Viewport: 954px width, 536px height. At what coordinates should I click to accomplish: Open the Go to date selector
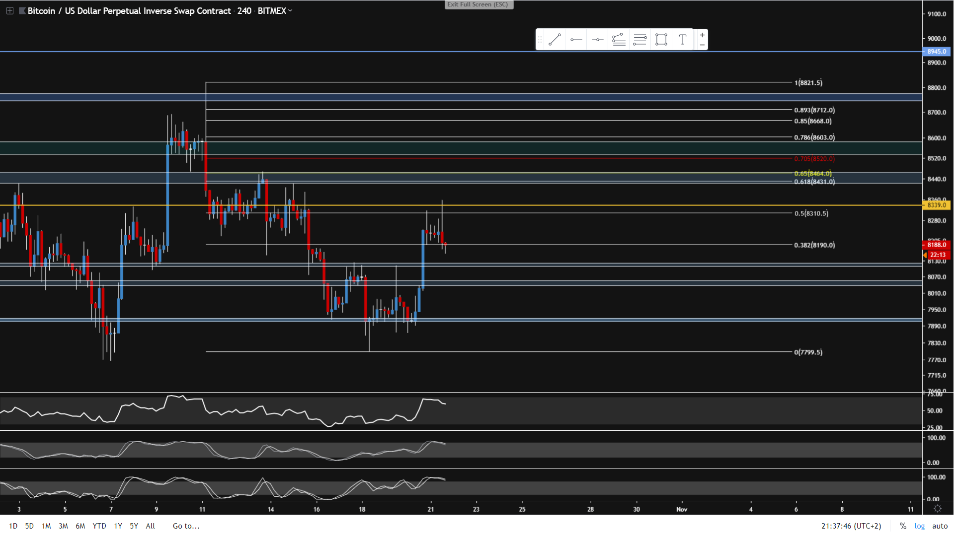pos(186,526)
